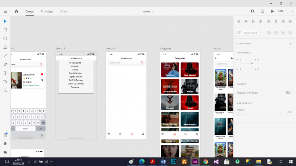Collapse the All Categories dropdown on Search 3 artboard

click(x=76, y=58)
